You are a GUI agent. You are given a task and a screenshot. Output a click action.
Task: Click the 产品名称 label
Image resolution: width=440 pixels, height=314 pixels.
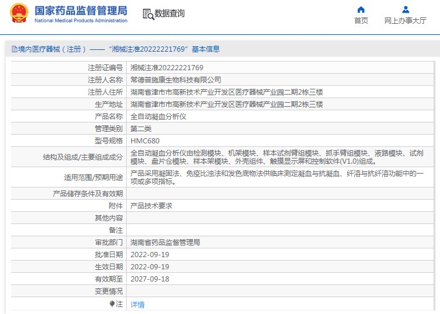click(x=109, y=117)
